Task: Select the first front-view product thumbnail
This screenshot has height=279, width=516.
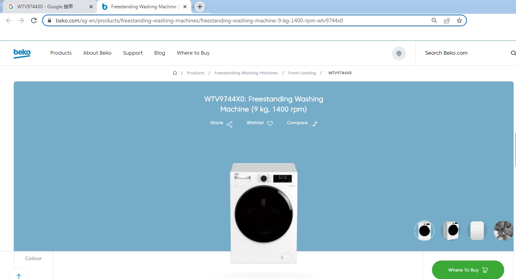Action: (425, 231)
